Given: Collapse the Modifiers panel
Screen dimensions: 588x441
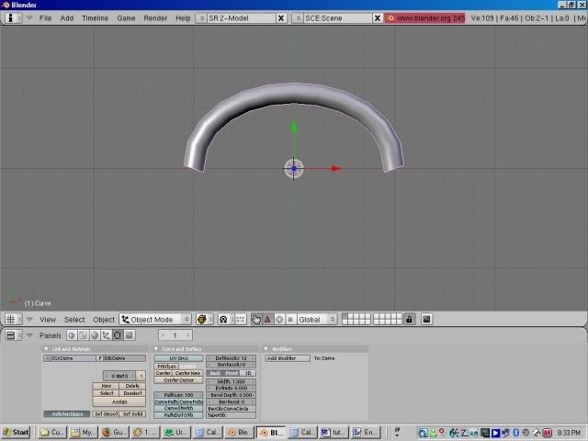Looking at the screenshot, I should (266, 349).
